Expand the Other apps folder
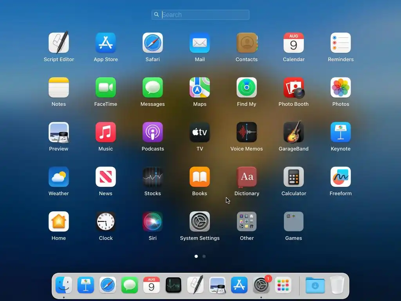Viewport: 401px width, 301px height. [247, 221]
